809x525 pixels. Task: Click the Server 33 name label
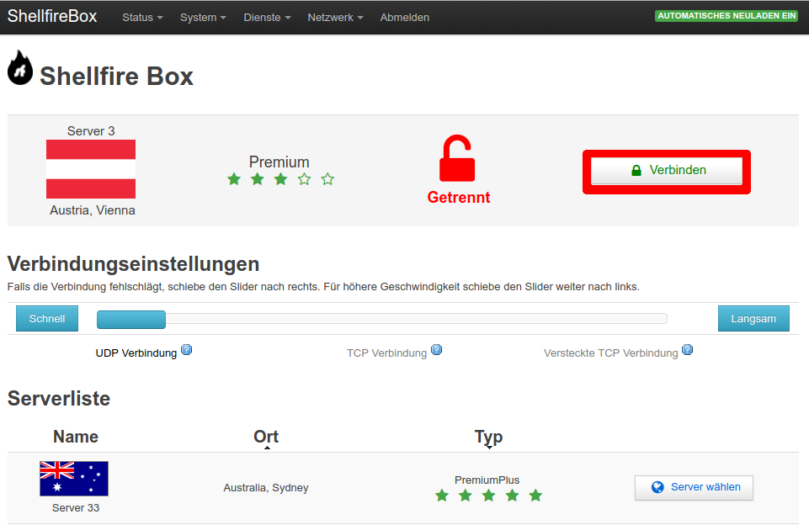(75, 508)
